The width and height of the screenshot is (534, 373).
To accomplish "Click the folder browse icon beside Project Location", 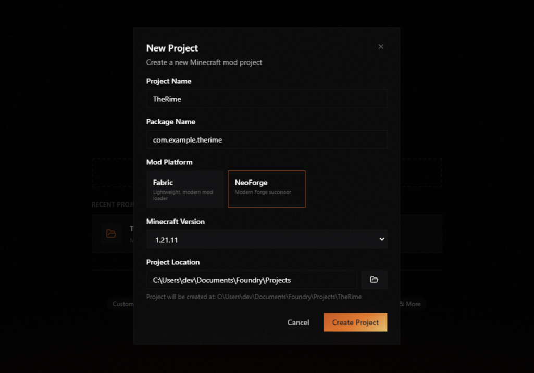I will click(x=374, y=279).
